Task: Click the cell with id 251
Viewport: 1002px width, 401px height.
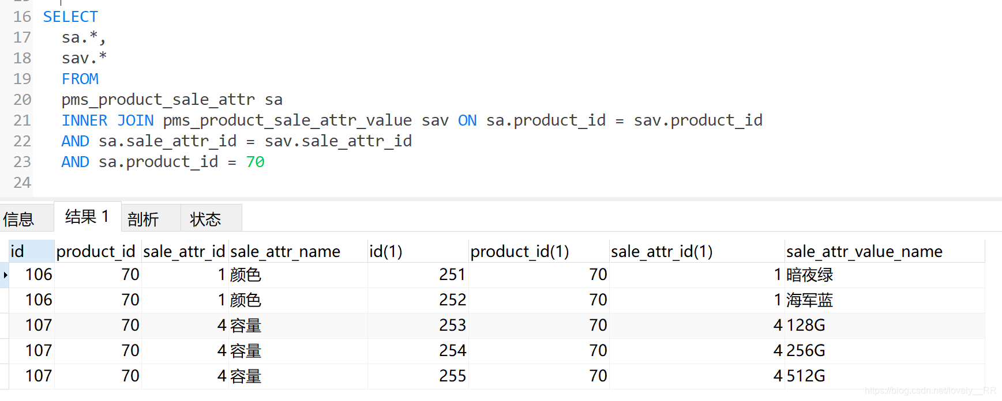Action: 452,275
